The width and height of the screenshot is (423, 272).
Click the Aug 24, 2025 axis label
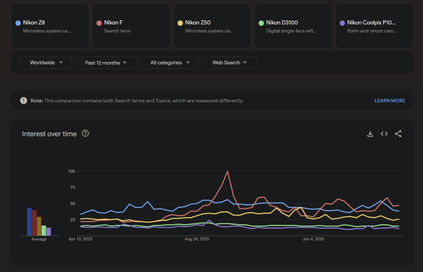[x=197, y=239]
